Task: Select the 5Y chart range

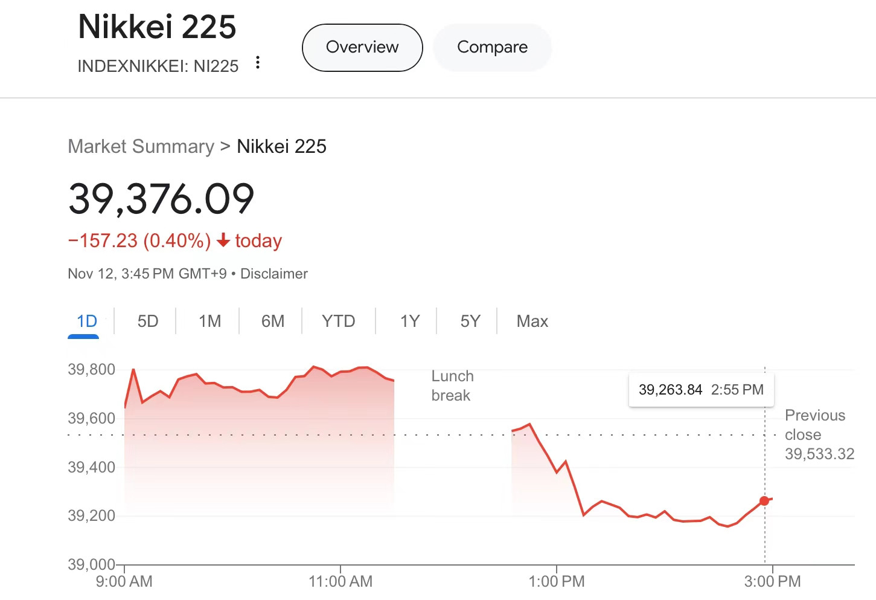Action: pyautogui.click(x=470, y=321)
